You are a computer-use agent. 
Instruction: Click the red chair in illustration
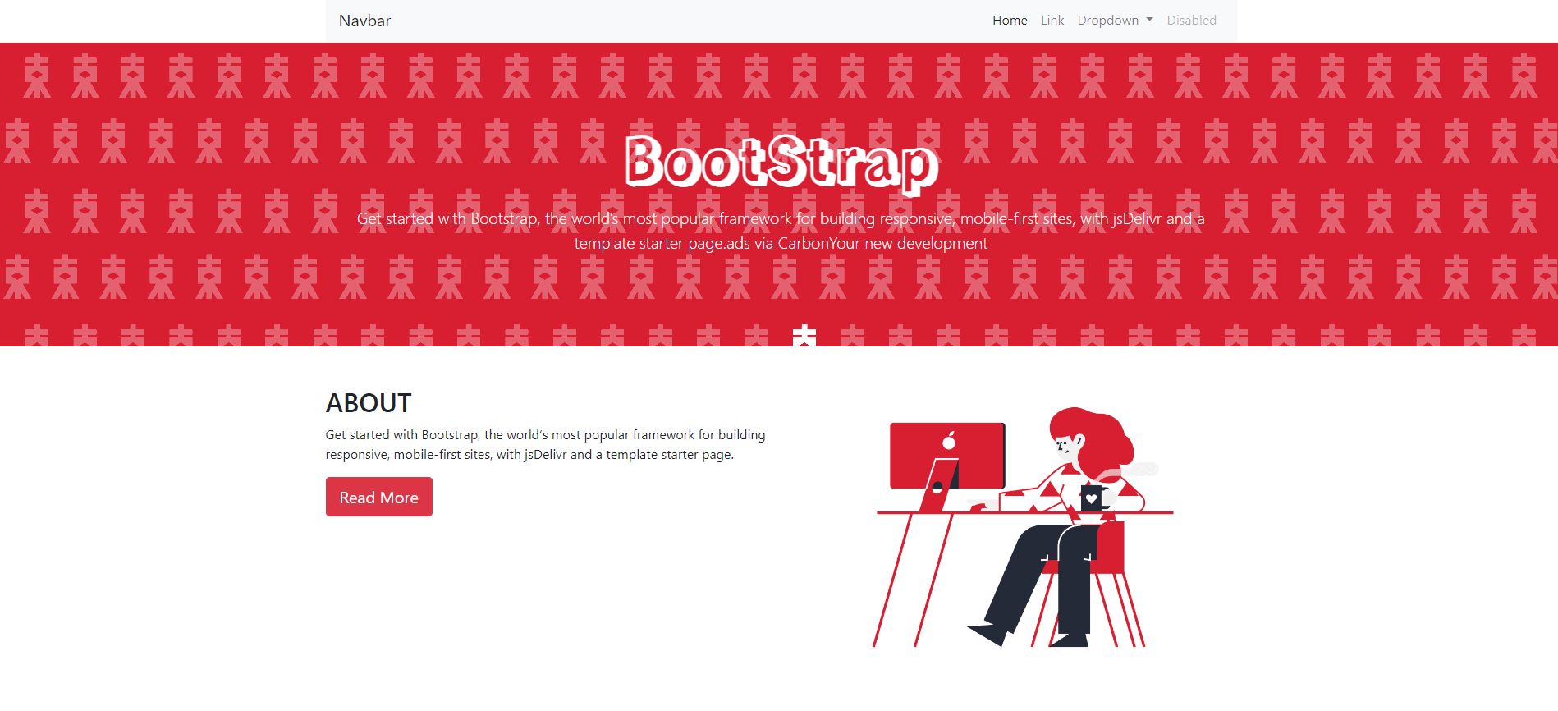(x=1111, y=550)
